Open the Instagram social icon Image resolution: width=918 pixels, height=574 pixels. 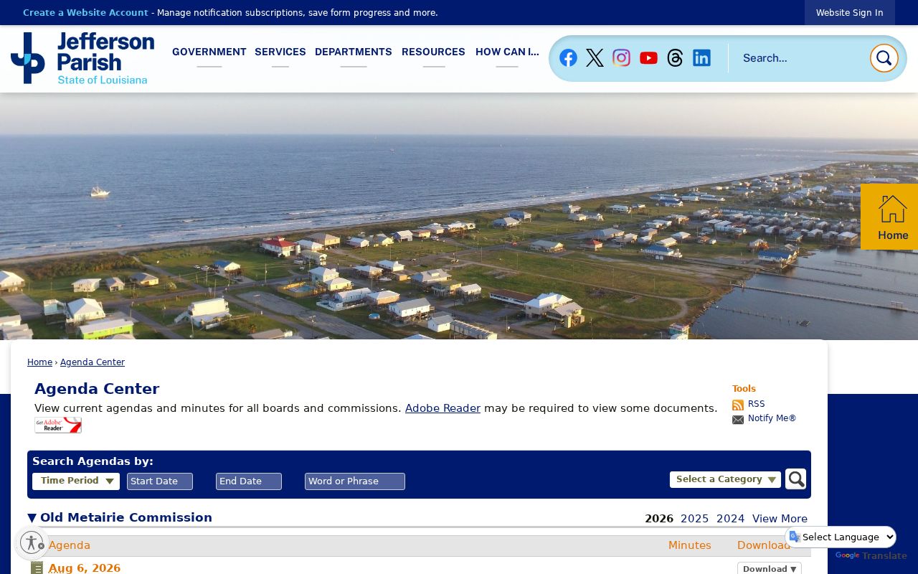[621, 58]
